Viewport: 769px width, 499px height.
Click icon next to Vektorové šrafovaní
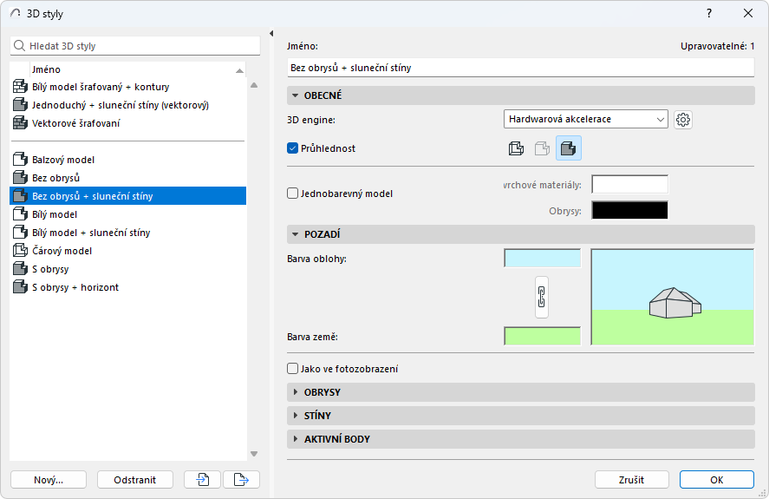(x=20, y=122)
